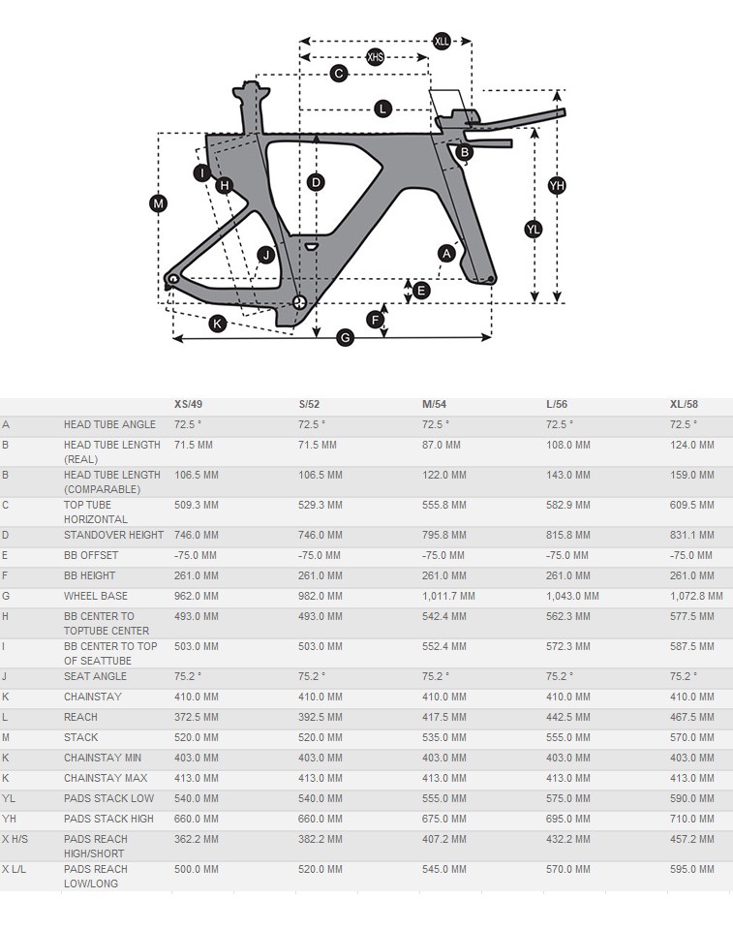Click the TOP TUBE HORIZONTAL label
733x930 pixels.
click(96, 512)
